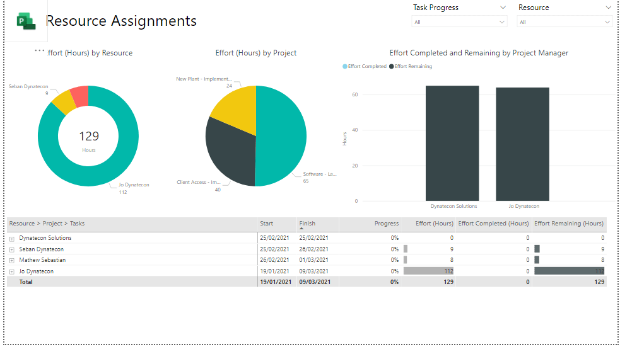This screenshot has width=620, height=347.
Task: Sort by Effort Remaining (Hours) column header
Action: (568, 224)
